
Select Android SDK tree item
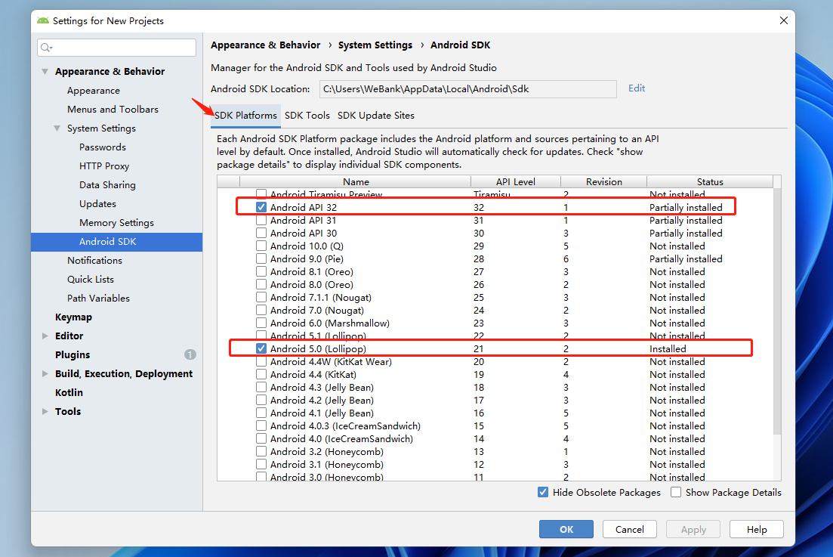tap(116, 242)
